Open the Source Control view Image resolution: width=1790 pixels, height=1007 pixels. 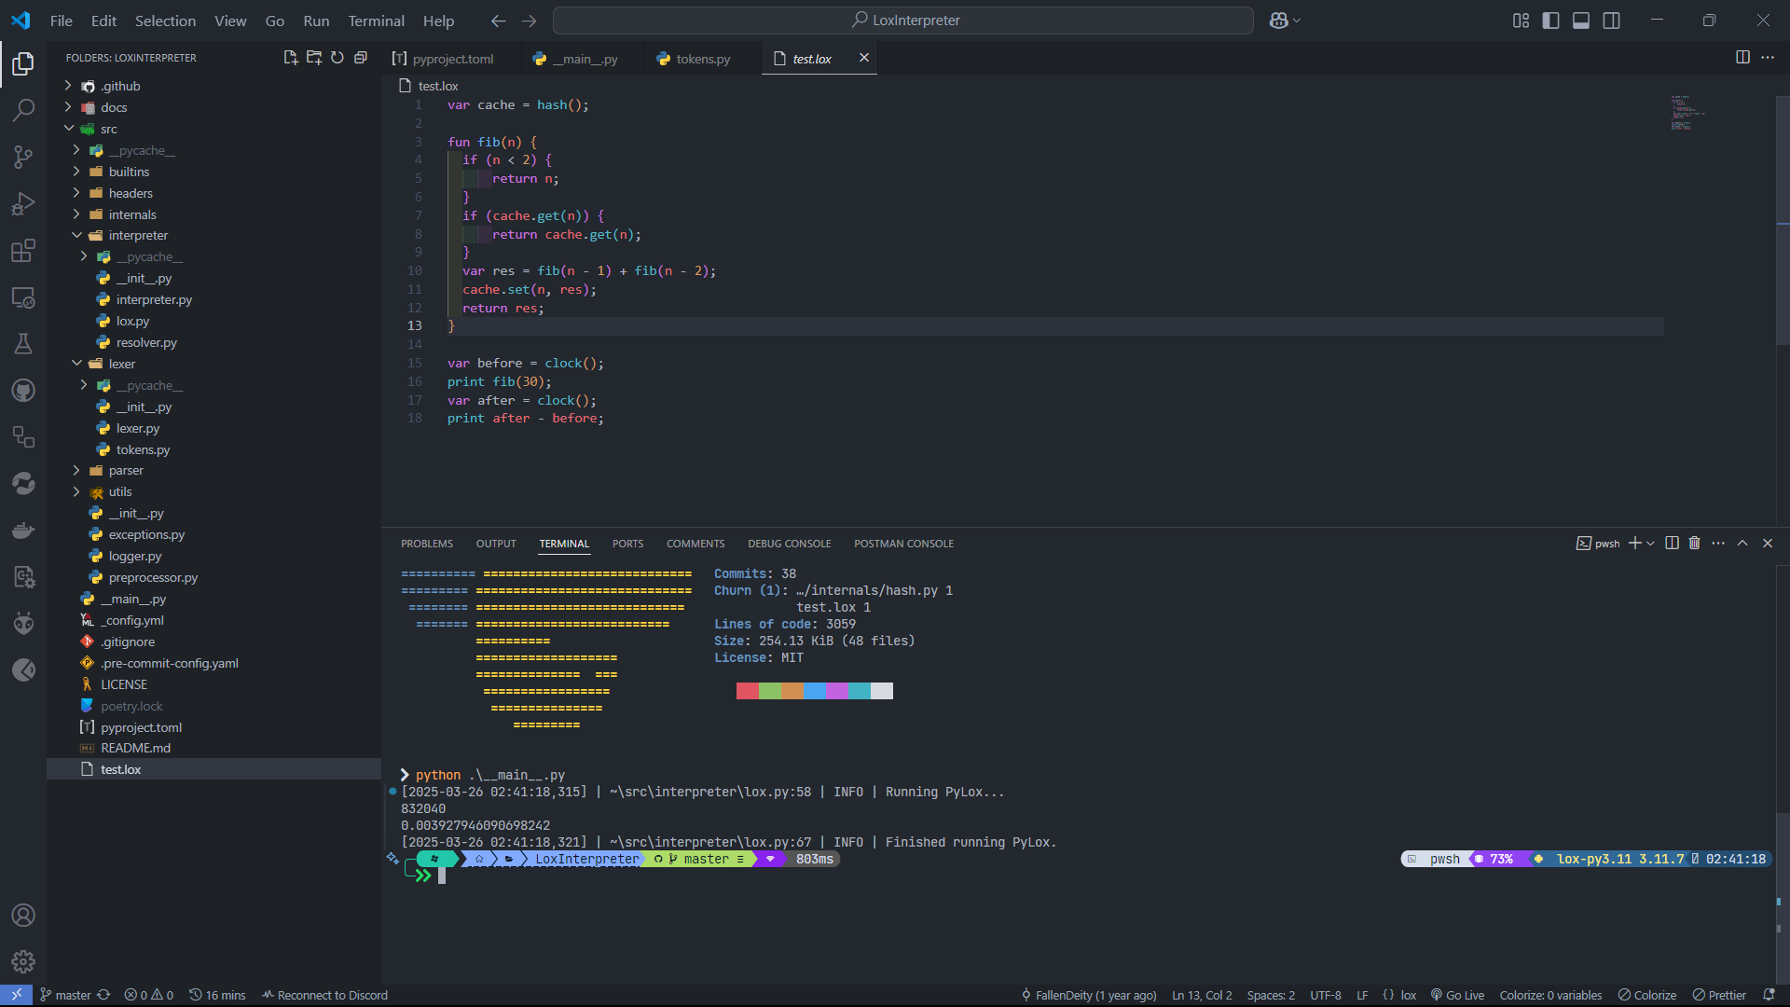[x=23, y=157]
